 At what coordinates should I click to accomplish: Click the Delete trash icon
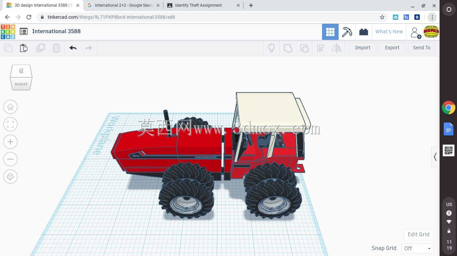[x=56, y=48]
